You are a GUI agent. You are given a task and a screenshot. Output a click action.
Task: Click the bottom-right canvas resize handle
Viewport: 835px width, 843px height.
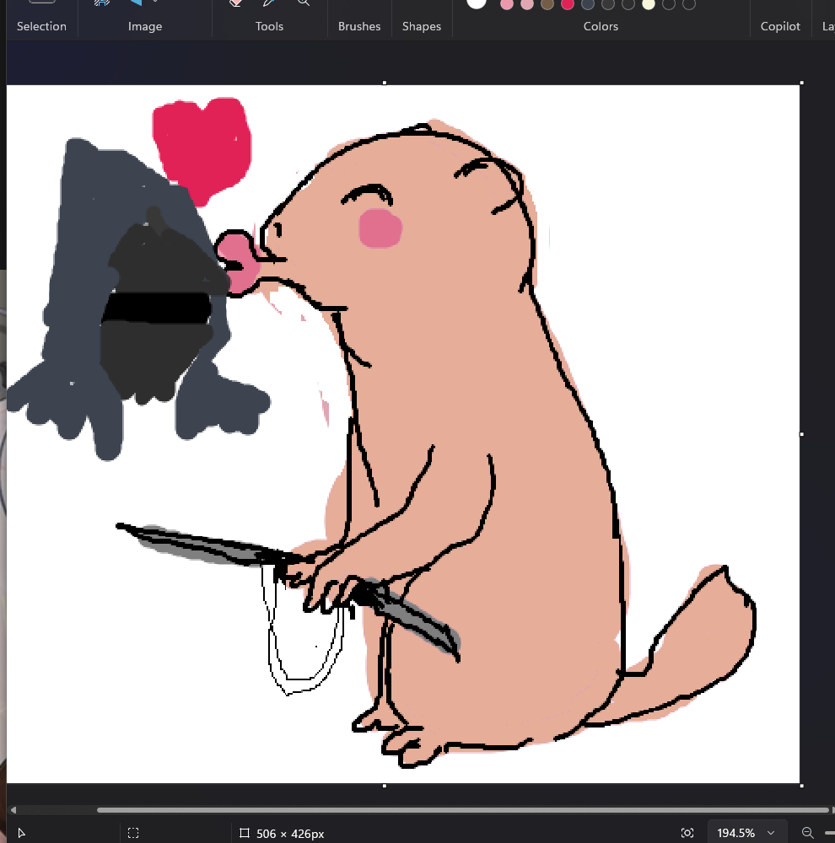tap(801, 786)
